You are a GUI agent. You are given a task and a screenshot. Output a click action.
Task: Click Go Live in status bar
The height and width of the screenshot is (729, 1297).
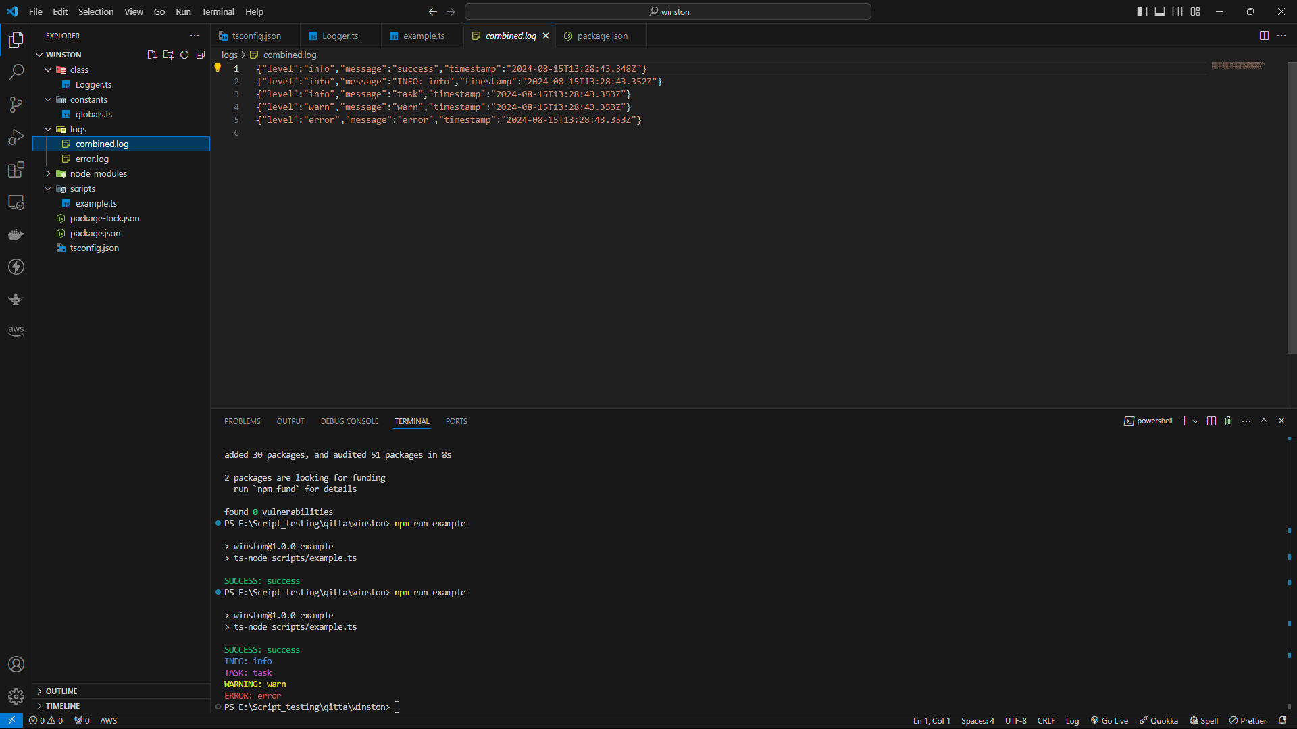(1109, 720)
